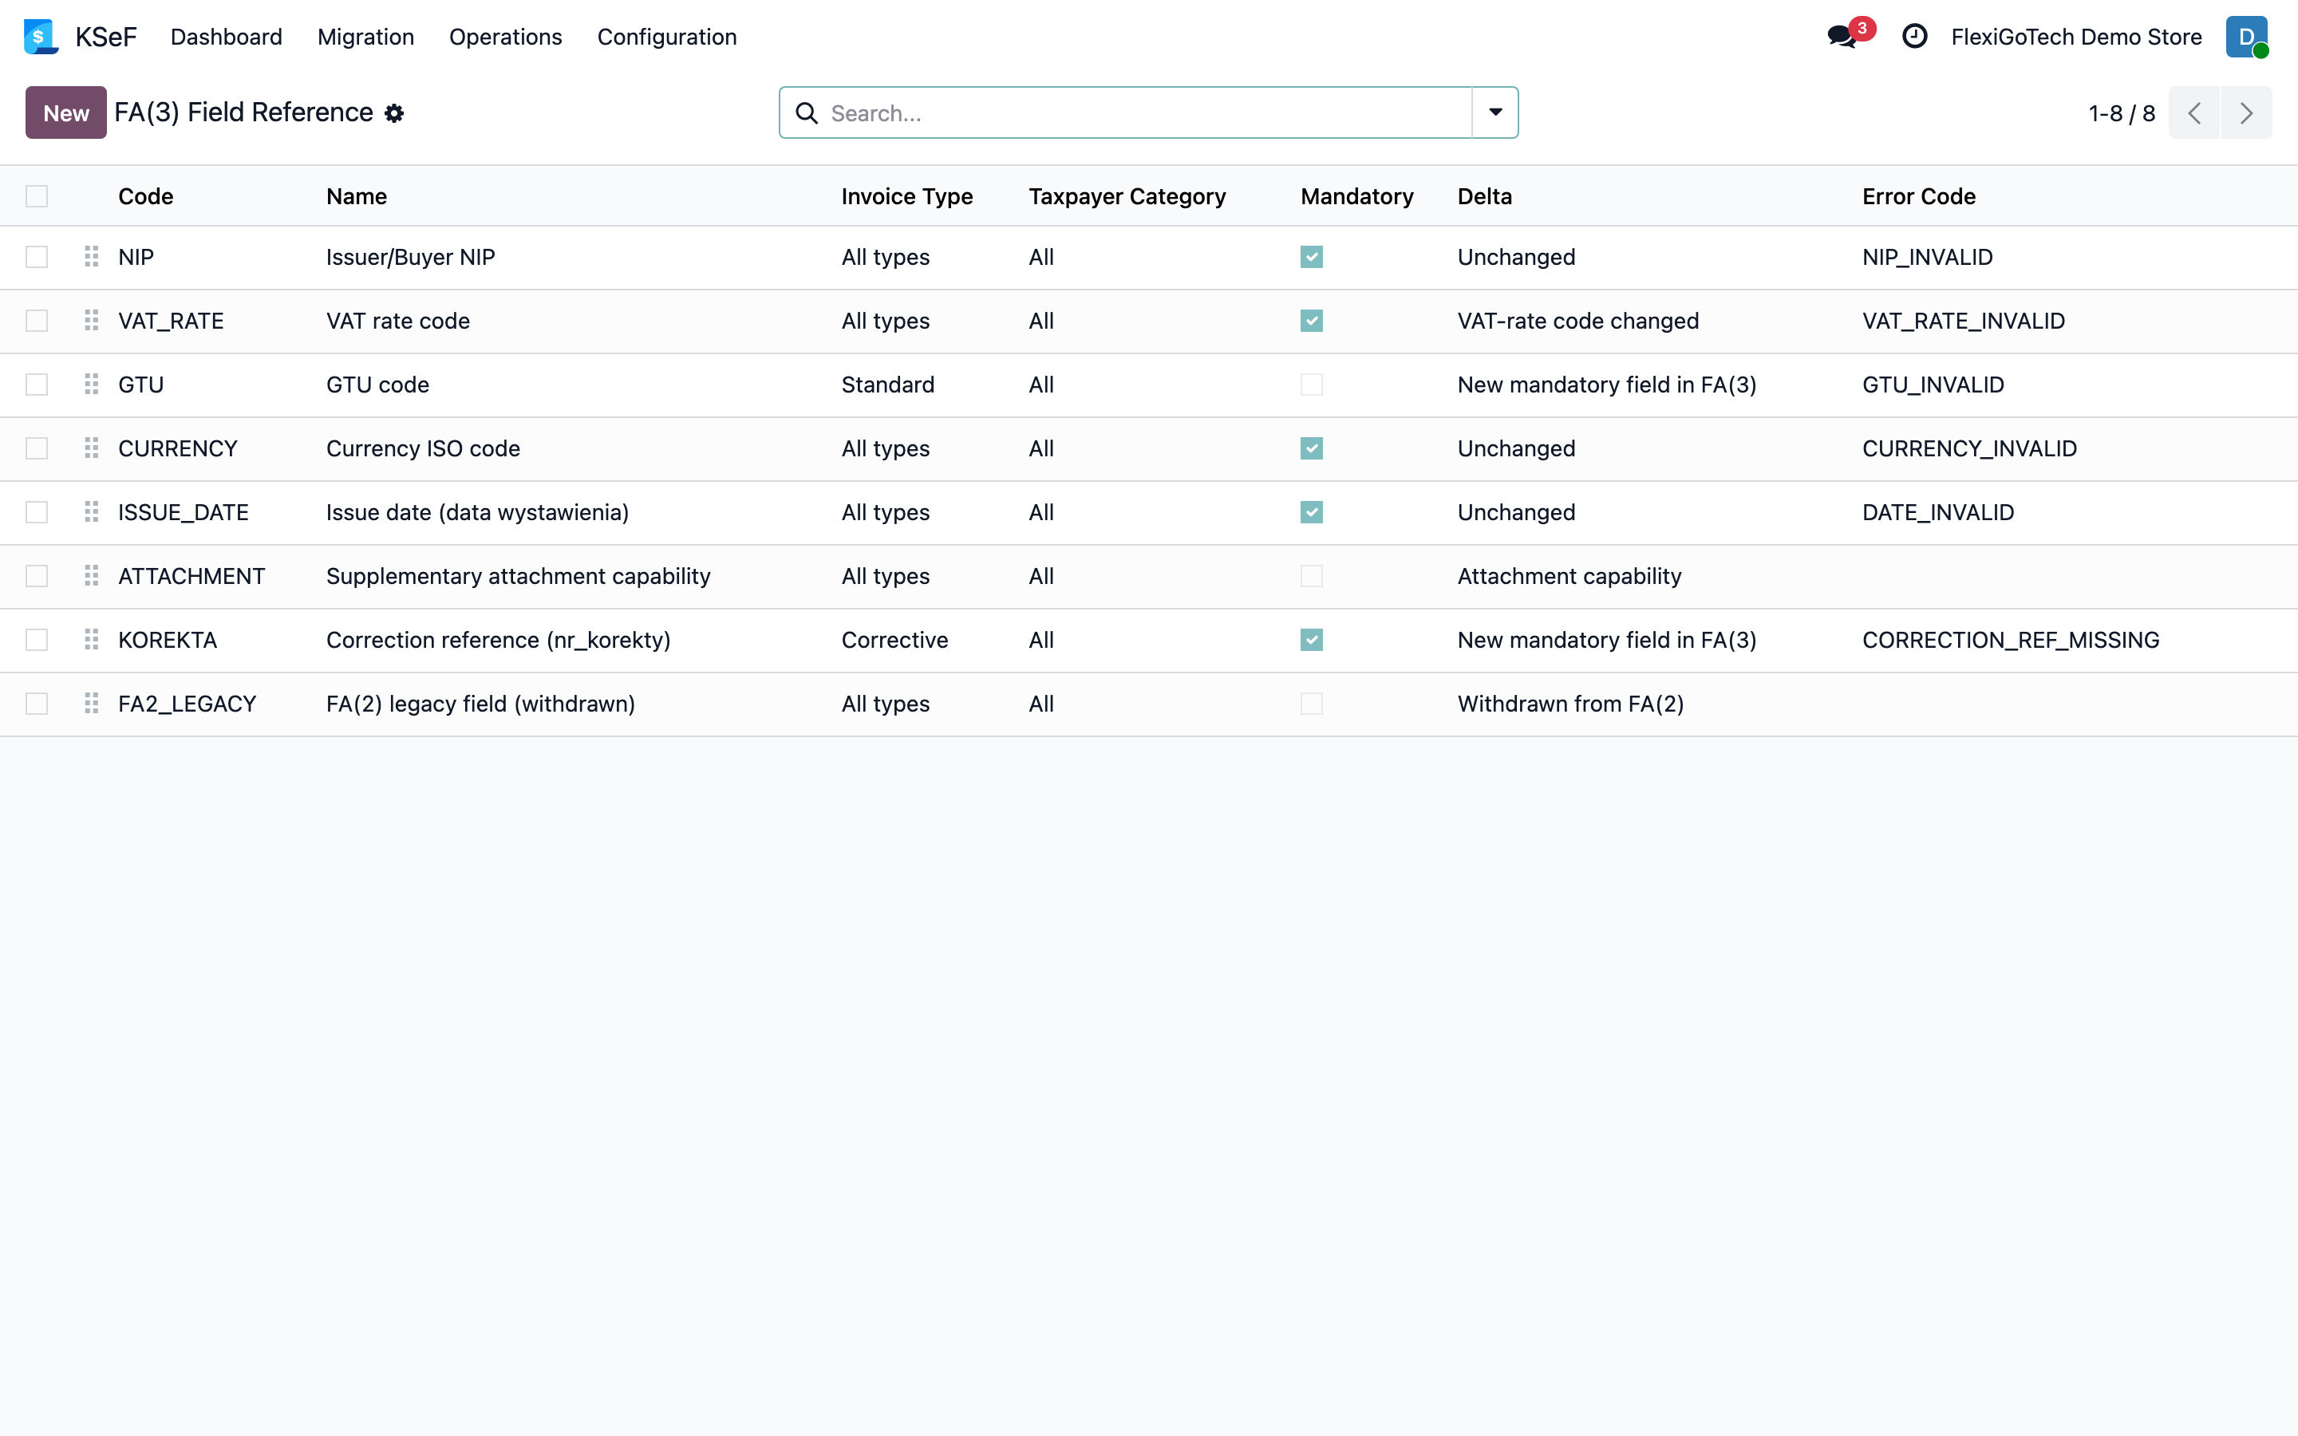Toggle Mandatory checkbox in NIP row

1312,256
